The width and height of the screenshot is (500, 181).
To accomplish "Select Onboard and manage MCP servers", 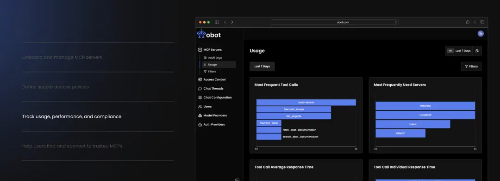I will click(62, 58).
